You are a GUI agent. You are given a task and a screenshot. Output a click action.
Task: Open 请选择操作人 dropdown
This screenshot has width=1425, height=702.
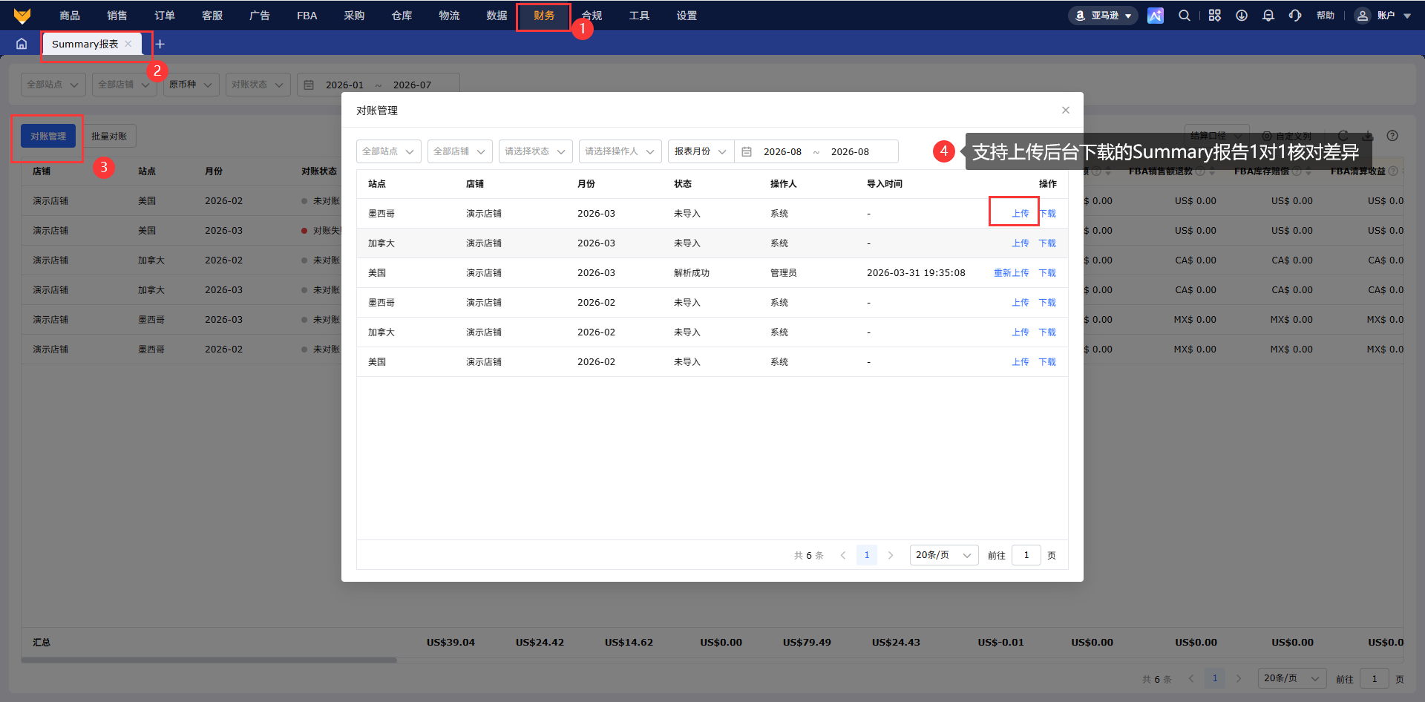coord(620,151)
